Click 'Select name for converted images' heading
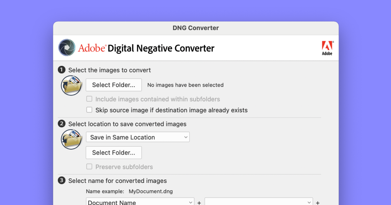This screenshot has height=205, width=391. pos(117,181)
